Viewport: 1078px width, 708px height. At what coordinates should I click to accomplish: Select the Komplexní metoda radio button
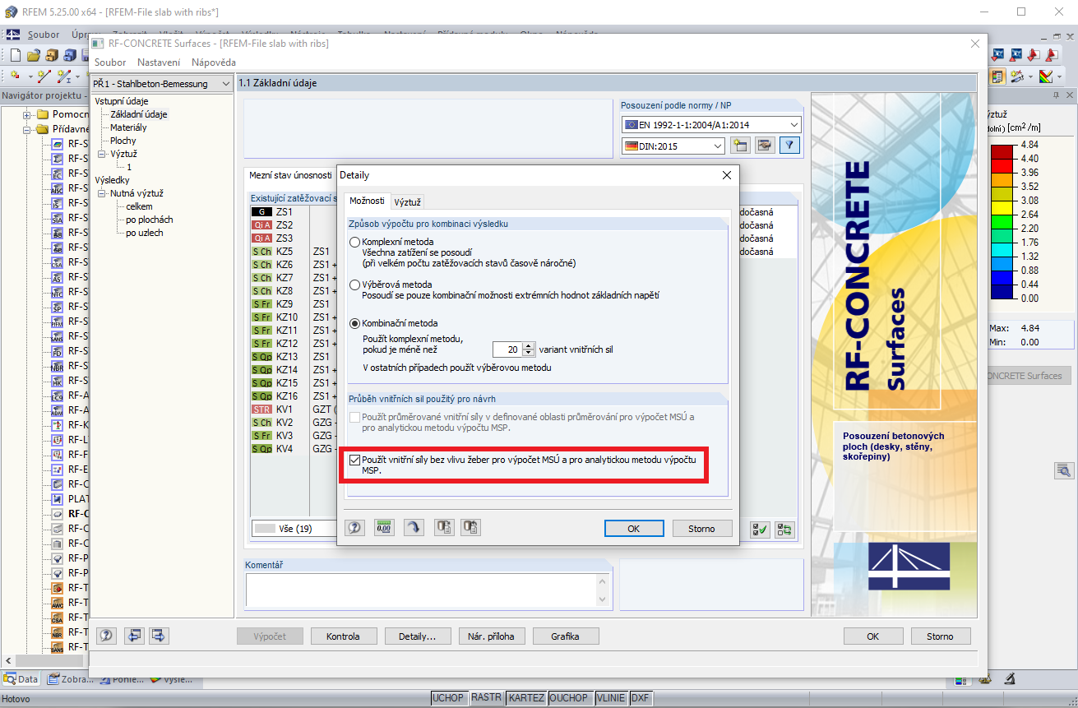click(x=355, y=242)
